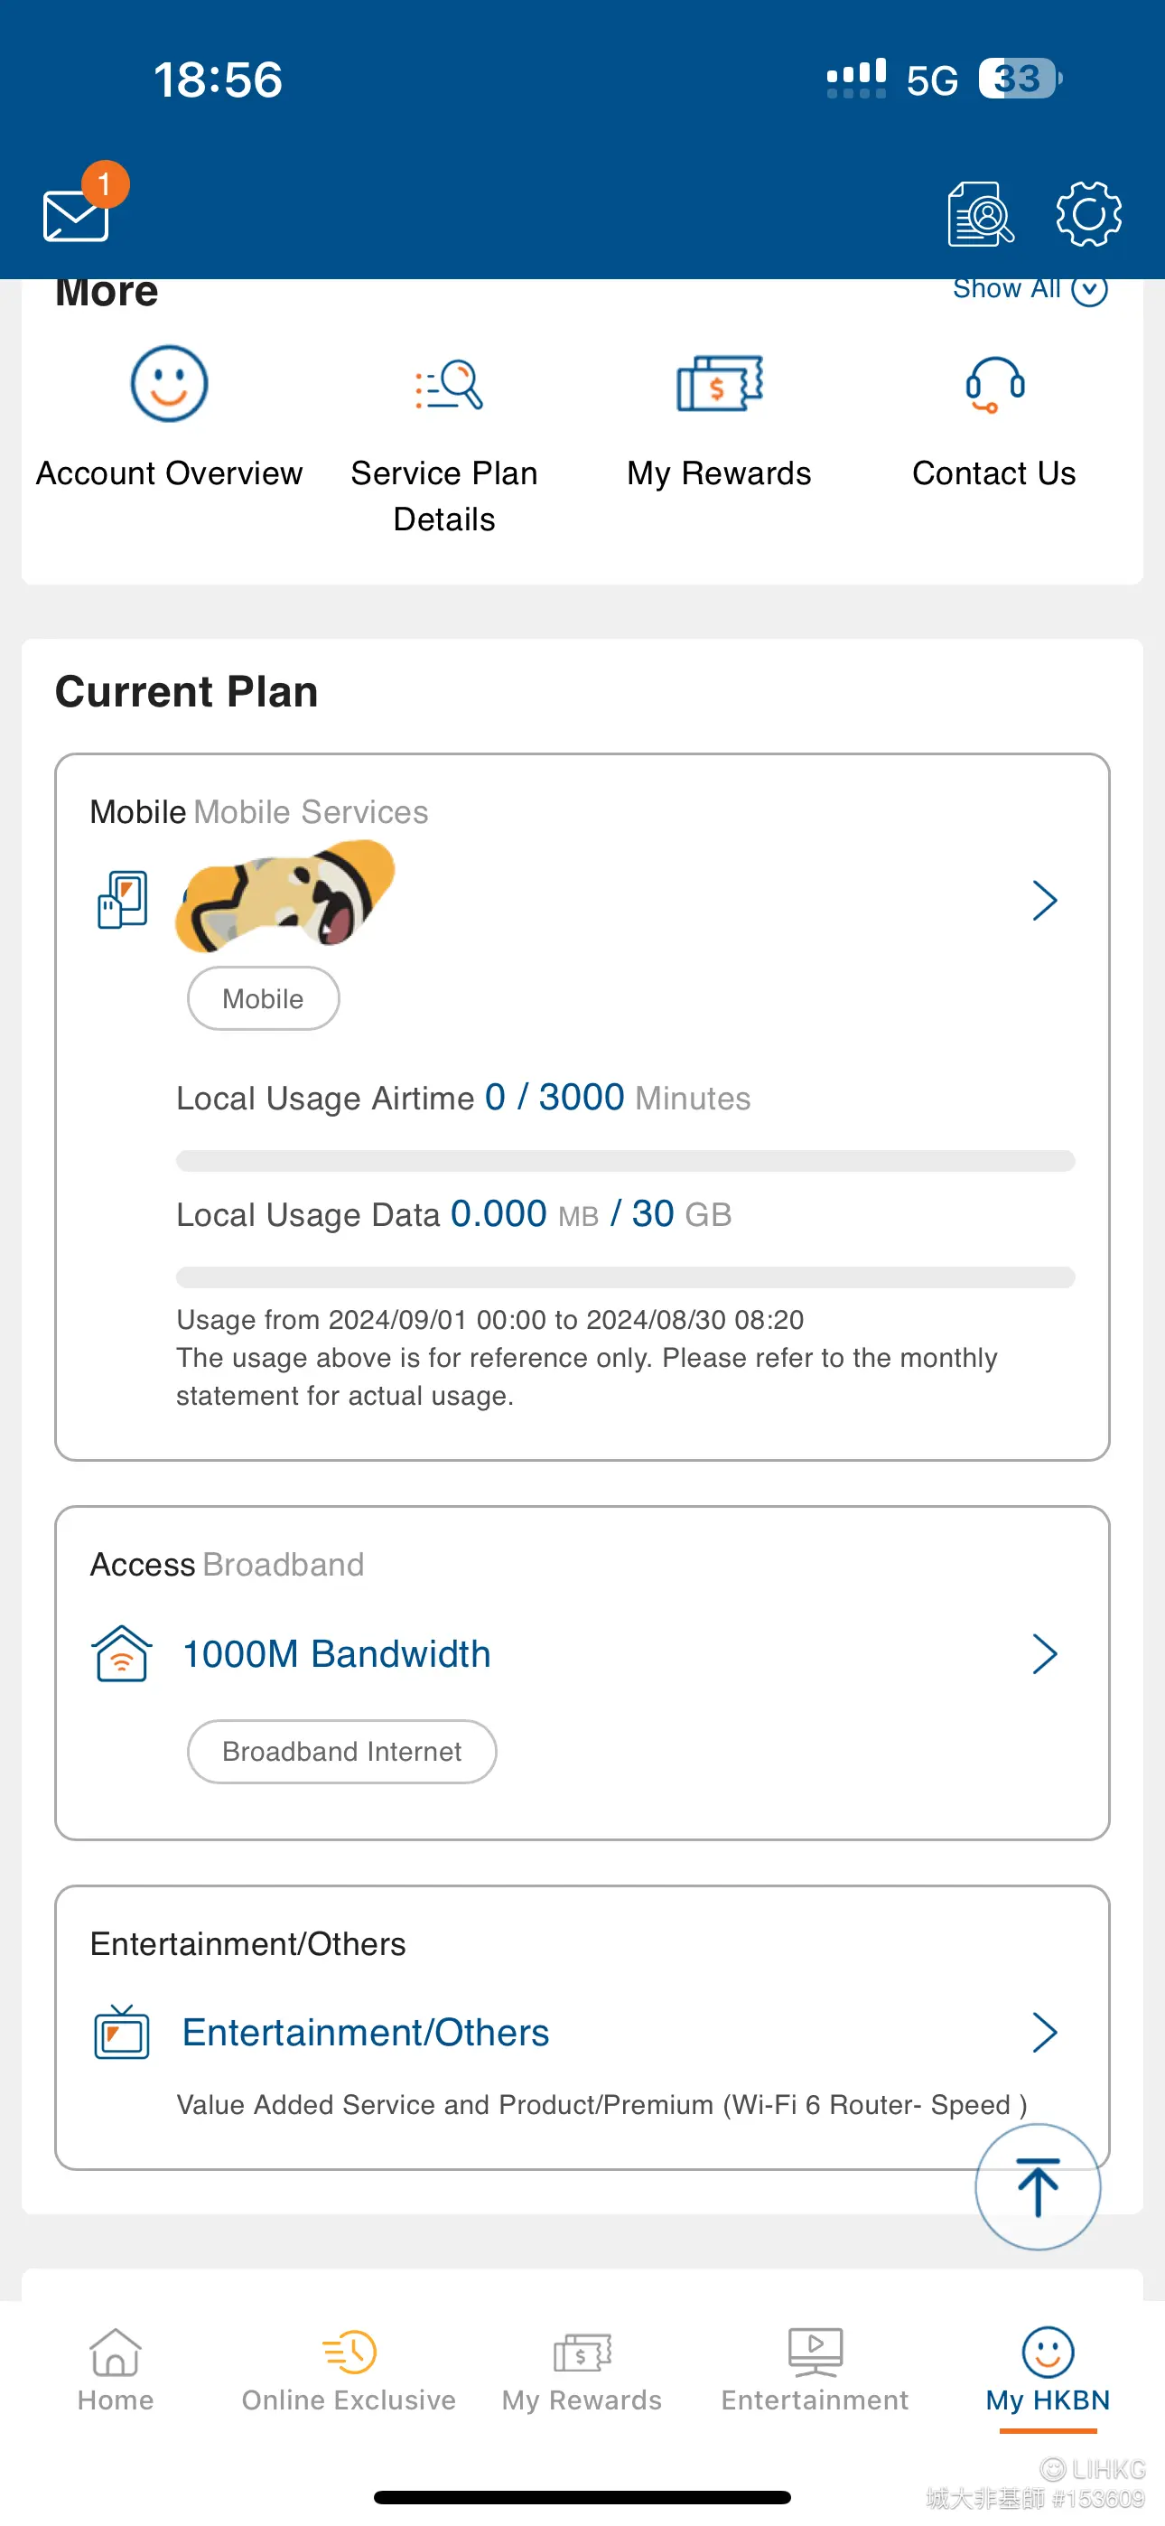The height and width of the screenshot is (2526, 1165).
Task: Open the 1000M Bandwidth plan link
Action: click(336, 1654)
